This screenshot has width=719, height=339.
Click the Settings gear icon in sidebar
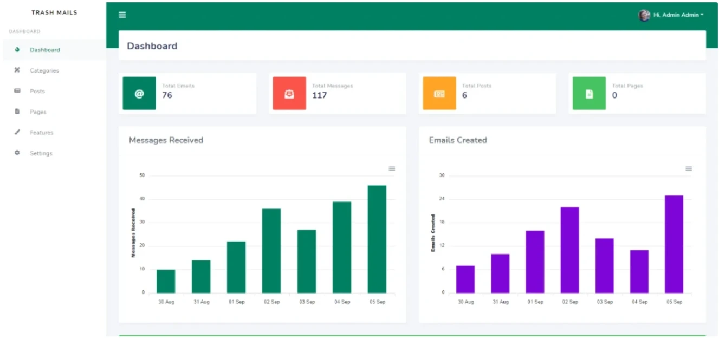click(17, 153)
